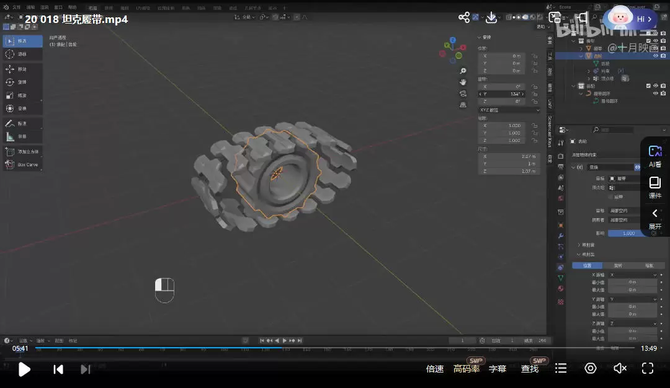The width and height of the screenshot is (670, 388).
Task: Select the Transform tool in Blender's toolbar
Action: point(23,108)
